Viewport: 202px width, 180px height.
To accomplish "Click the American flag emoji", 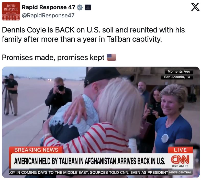I will click(x=111, y=57).
